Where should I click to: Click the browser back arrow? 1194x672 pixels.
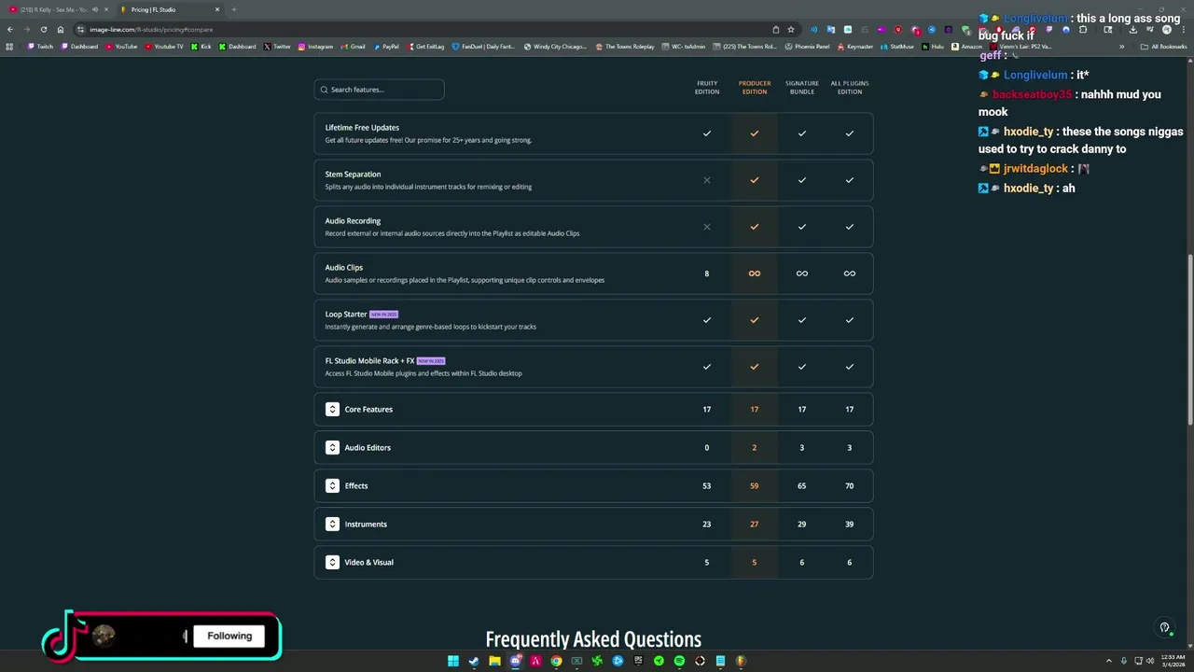[10, 29]
